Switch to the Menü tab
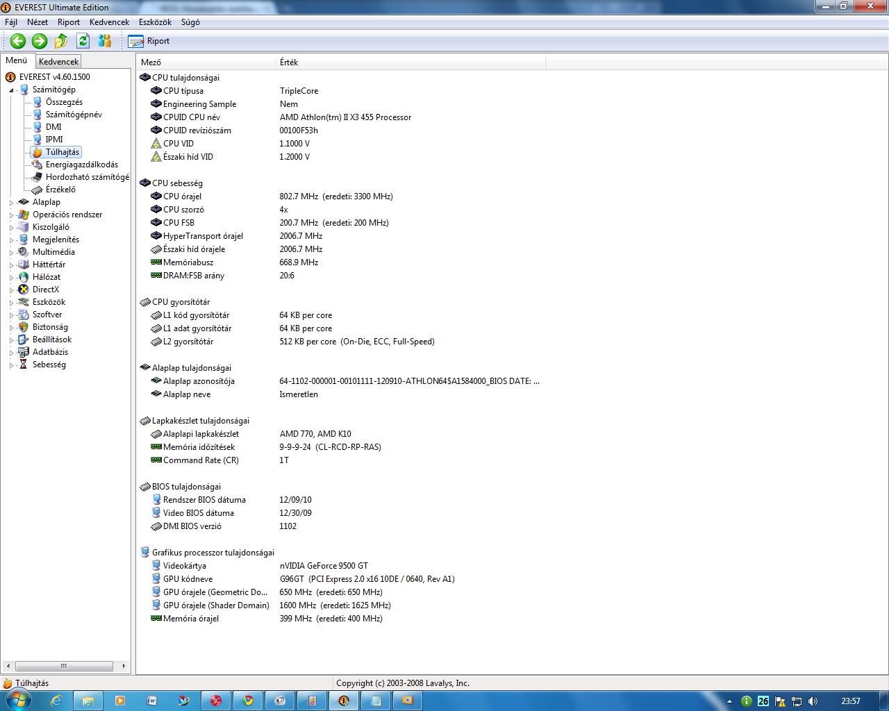 click(17, 60)
